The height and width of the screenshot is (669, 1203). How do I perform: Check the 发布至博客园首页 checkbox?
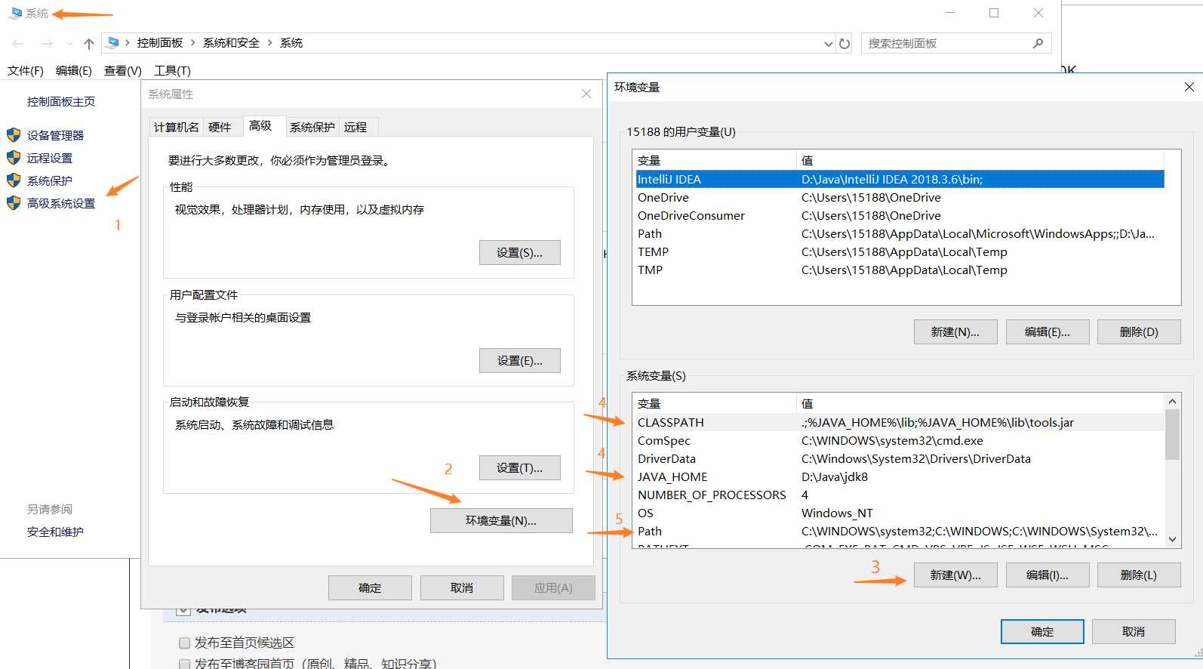coord(184,664)
